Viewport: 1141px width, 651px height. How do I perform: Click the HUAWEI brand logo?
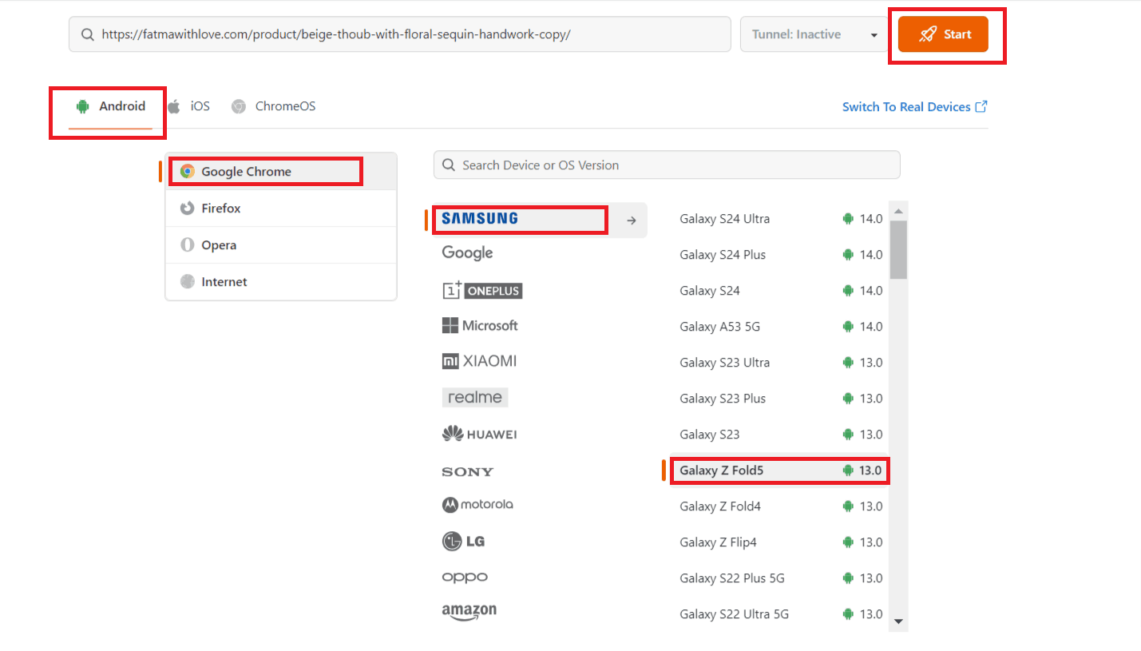click(x=478, y=433)
